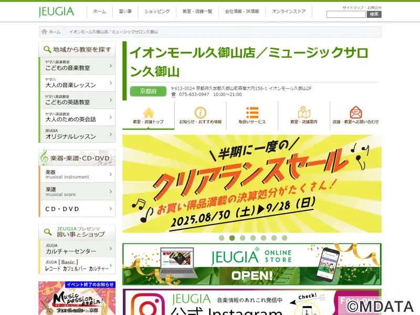The image size is (420, 315).
Task: Expand the こどもの英語教室 sidebar item arrow
Action: click(x=111, y=100)
